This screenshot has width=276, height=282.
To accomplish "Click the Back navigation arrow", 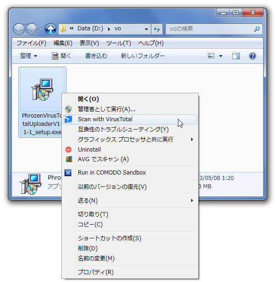I will point(19,29).
